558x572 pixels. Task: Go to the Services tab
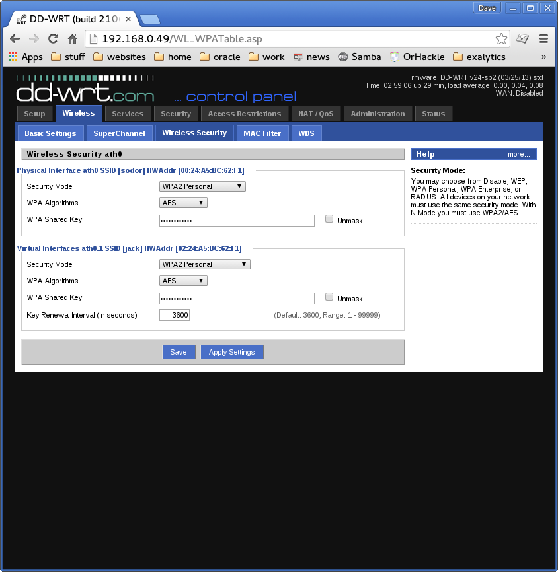(x=128, y=114)
